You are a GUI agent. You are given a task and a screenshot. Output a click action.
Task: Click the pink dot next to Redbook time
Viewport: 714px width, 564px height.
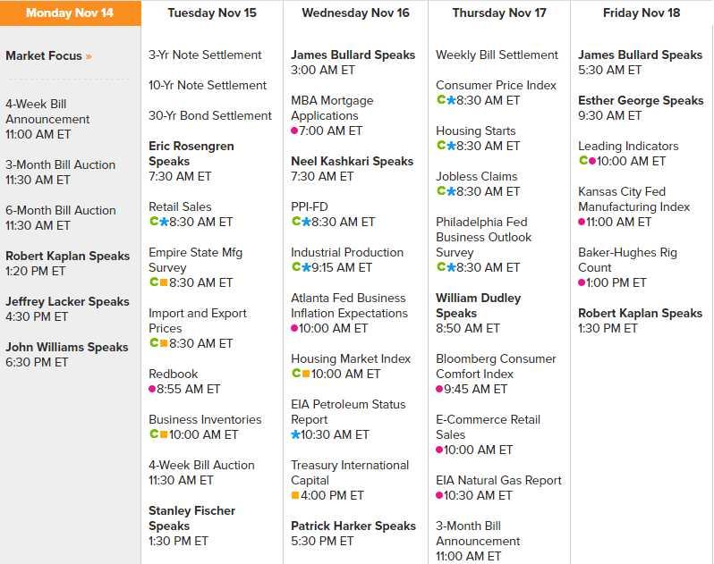pos(152,389)
